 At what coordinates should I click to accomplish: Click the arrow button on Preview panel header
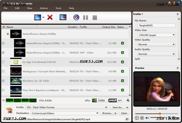point(178,68)
